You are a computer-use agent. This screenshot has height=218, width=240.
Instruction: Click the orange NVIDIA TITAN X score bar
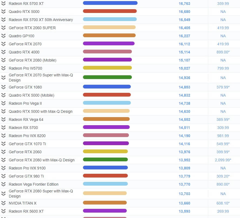tap(105, 203)
